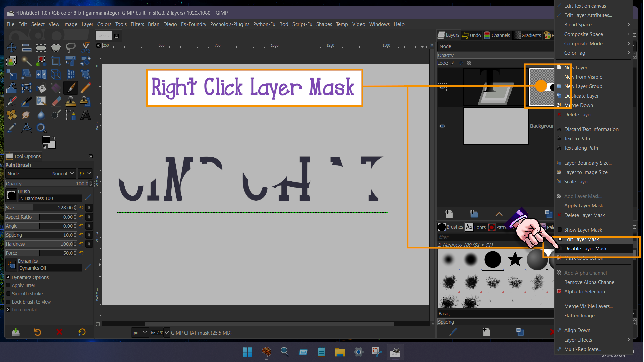Toggle visibility of the text layer
Viewport: 644px width, 362px height.
pyautogui.click(x=442, y=87)
